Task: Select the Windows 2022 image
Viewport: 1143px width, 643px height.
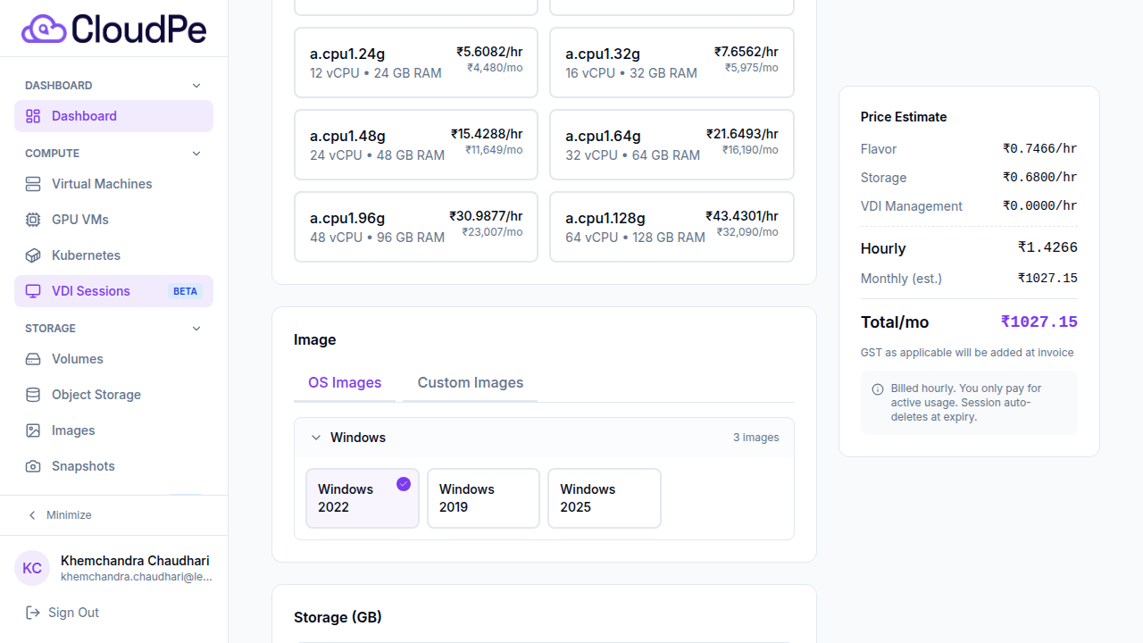Action: coord(363,498)
